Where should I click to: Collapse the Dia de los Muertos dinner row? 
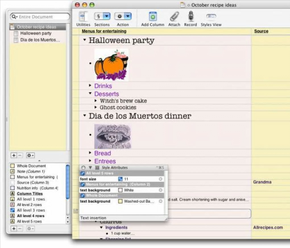[84, 115]
